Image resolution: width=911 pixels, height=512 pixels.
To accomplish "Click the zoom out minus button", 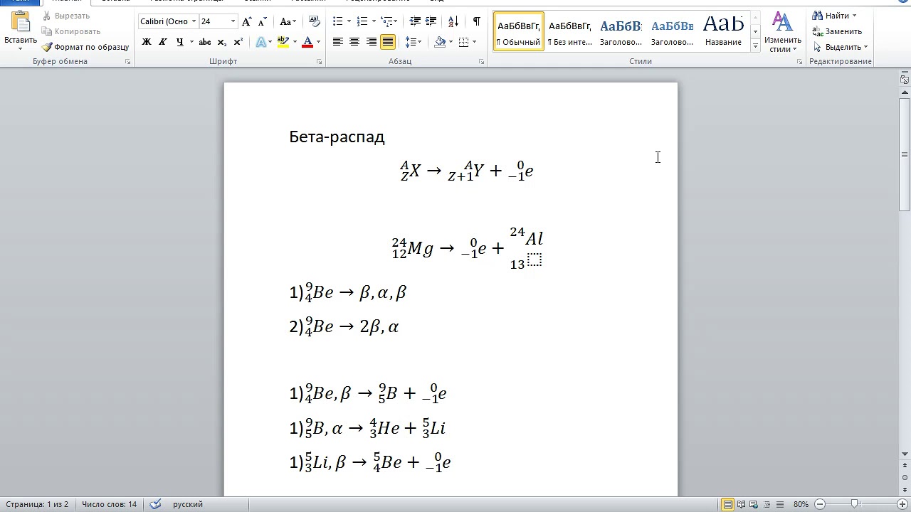I will [820, 504].
